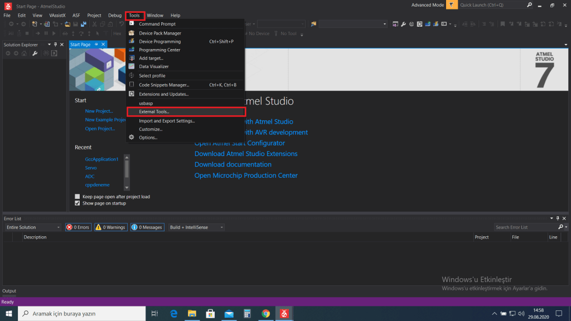Uncheck Show page on startup

78,203
